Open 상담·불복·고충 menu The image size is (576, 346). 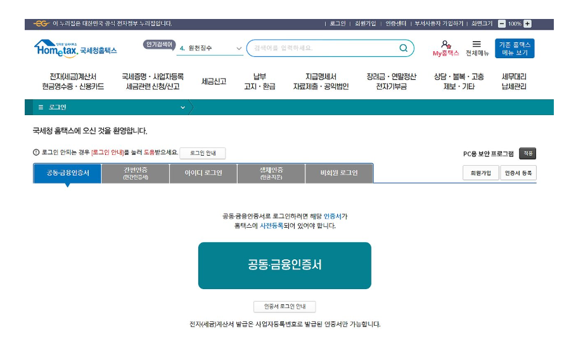[459, 82]
